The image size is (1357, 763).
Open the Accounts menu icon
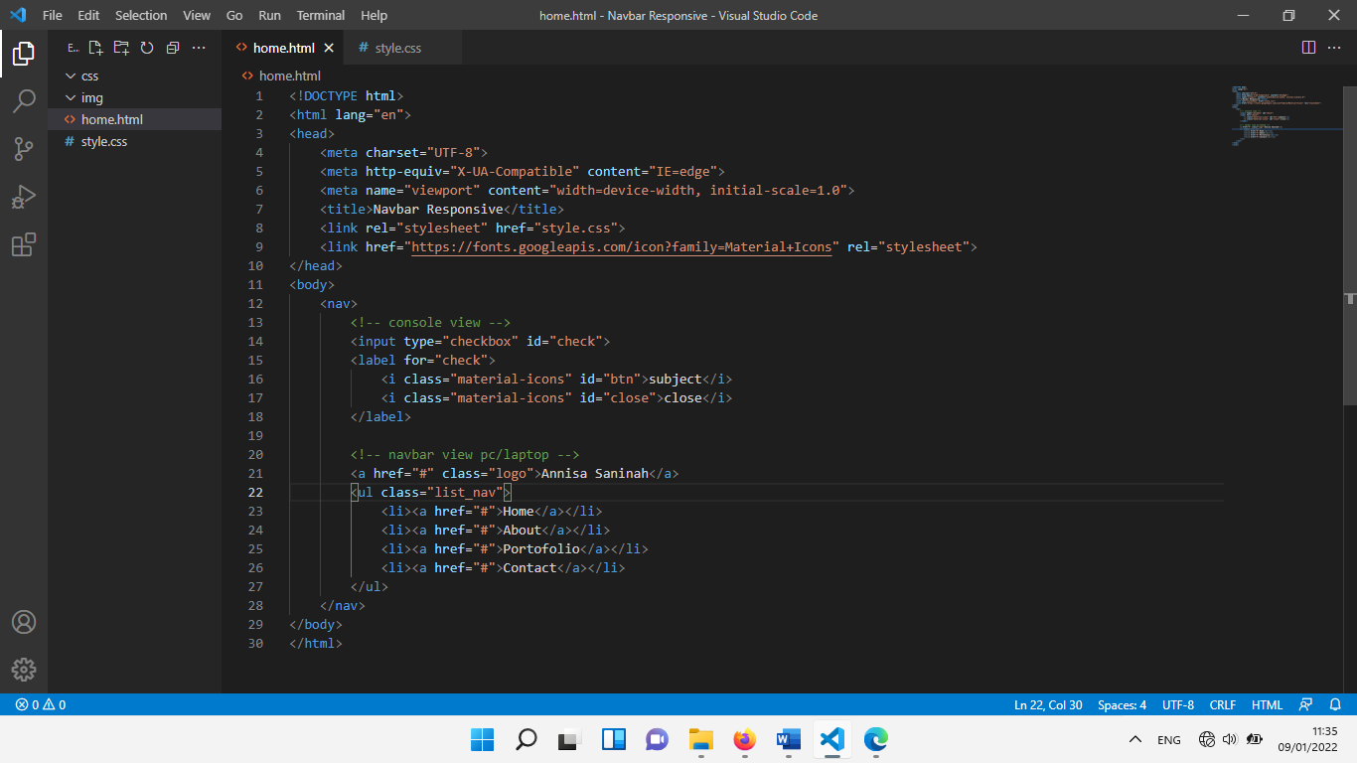tap(24, 622)
